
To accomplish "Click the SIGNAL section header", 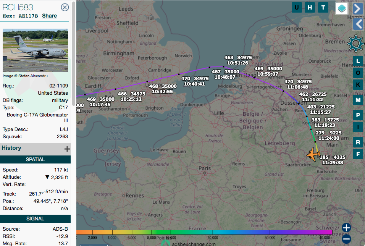I will point(35,218).
